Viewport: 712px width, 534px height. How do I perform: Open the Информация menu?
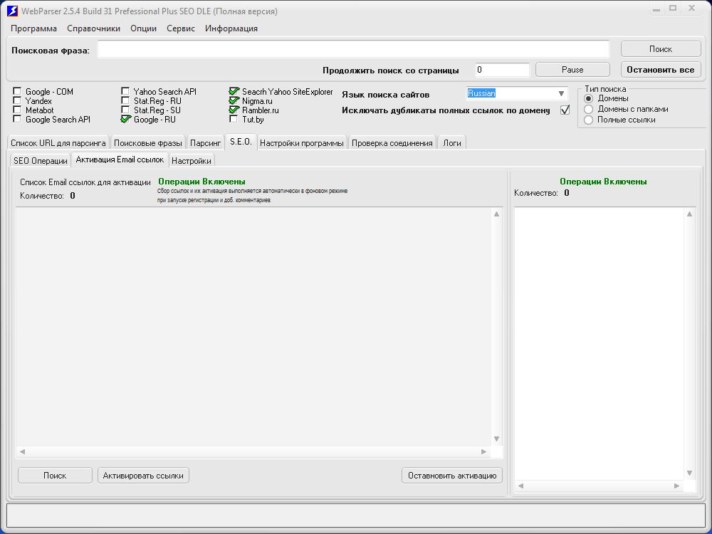pyautogui.click(x=231, y=28)
